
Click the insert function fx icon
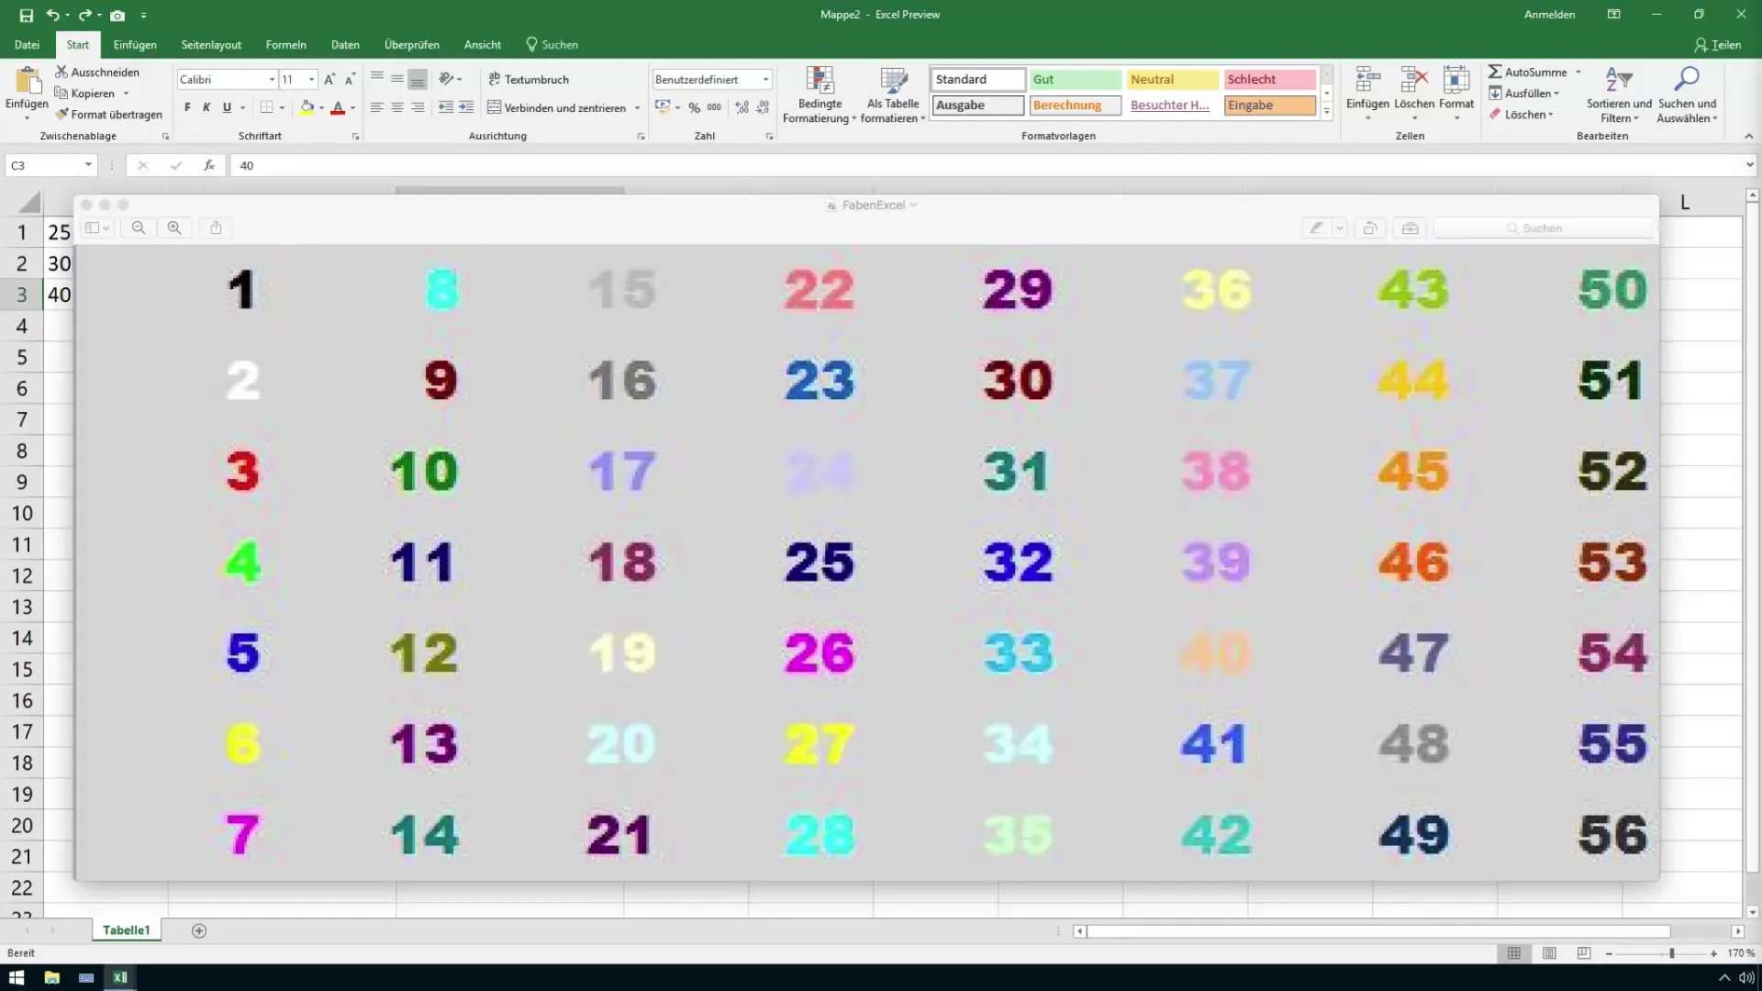coord(209,165)
